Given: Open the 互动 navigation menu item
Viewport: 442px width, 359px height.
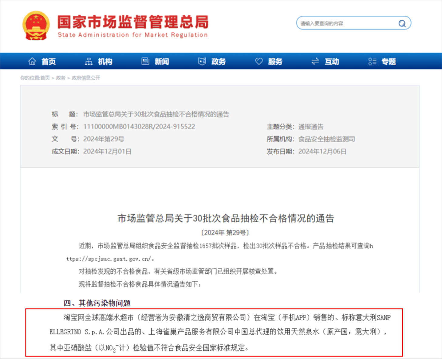Looking at the screenshot, I should click(332, 62).
